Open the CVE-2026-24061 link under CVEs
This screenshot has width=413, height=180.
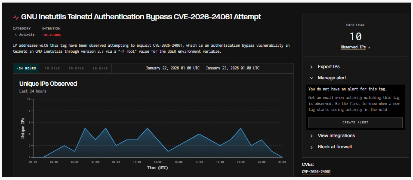tap(316, 172)
